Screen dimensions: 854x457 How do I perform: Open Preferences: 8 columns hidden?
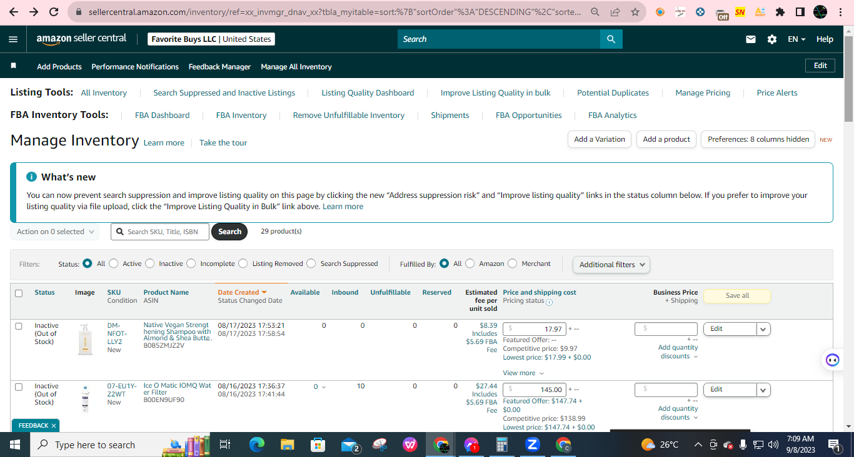[x=758, y=139]
